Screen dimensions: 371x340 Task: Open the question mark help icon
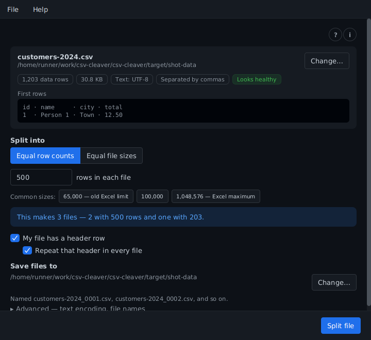point(335,35)
